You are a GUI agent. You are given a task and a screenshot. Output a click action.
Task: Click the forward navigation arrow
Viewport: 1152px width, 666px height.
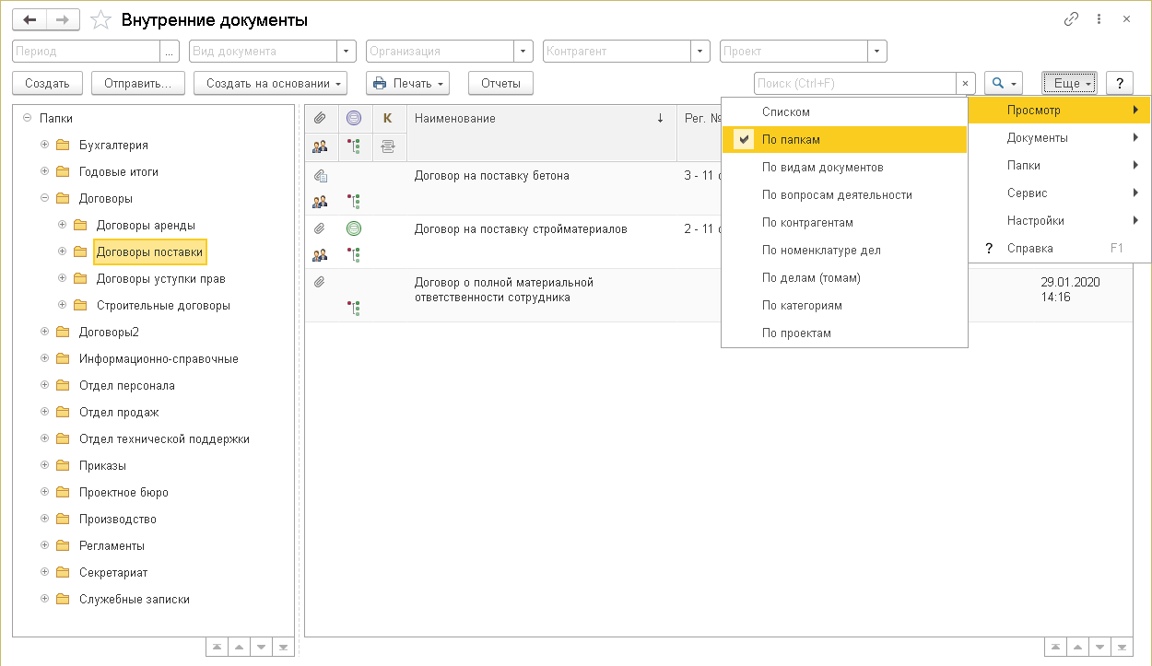click(x=62, y=19)
